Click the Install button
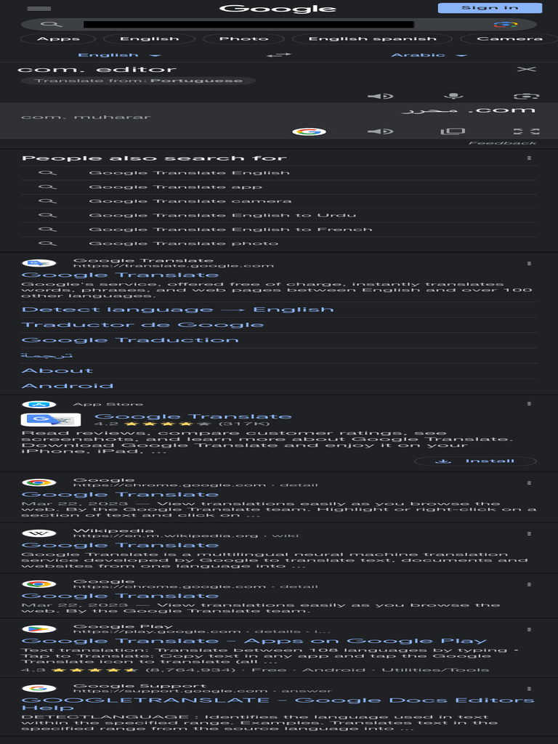This screenshot has height=744, width=558. [475, 461]
